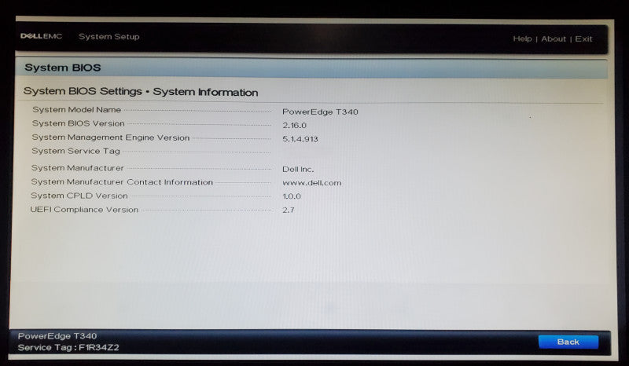The height and width of the screenshot is (366, 629).
Task: Click the BIOS version value 2.16.0
Action: [294, 126]
